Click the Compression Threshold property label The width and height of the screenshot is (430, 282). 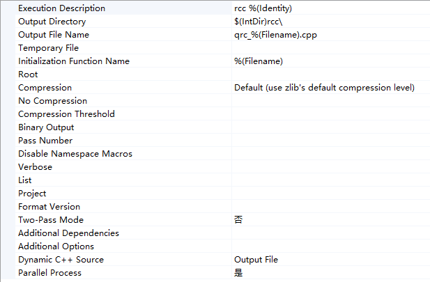pos(66,114)
